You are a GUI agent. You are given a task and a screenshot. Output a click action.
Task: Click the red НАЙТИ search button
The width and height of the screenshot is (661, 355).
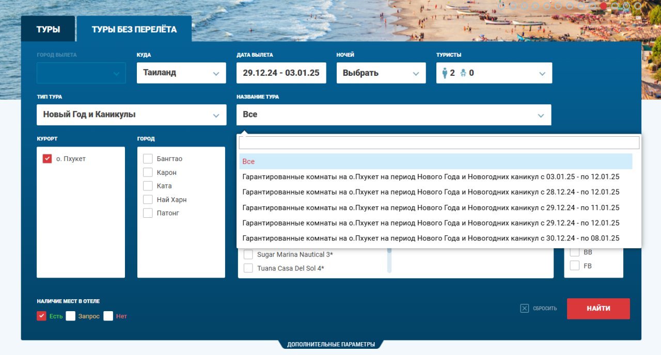point(599,309)
